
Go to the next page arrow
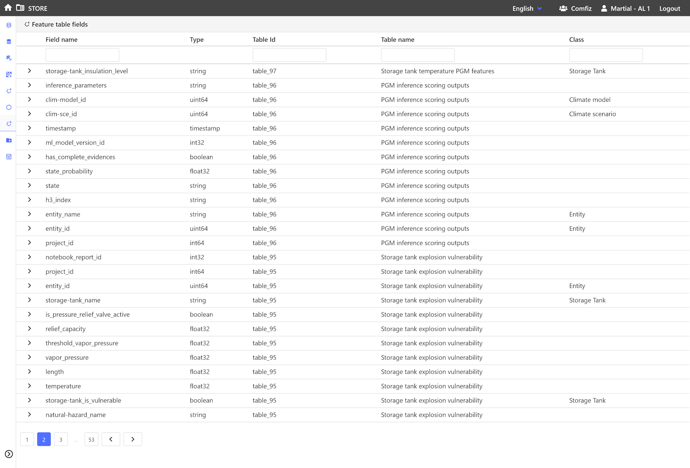(x=133, y=439)
